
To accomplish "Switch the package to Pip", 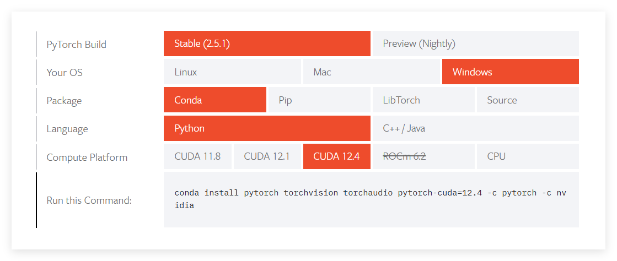I will point(319,100).
